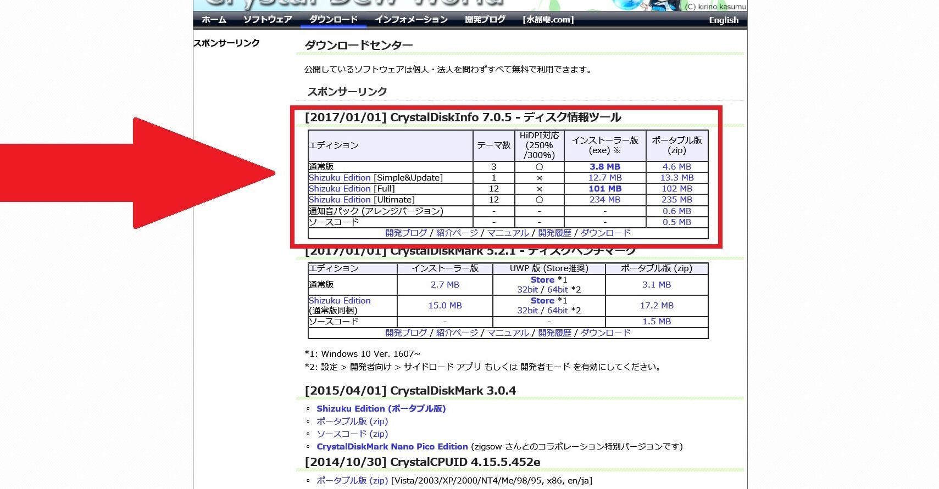Download ポータブル版 (zip) under CrystalDiskMark 3.0.4
939x489 pixels.
352,421
